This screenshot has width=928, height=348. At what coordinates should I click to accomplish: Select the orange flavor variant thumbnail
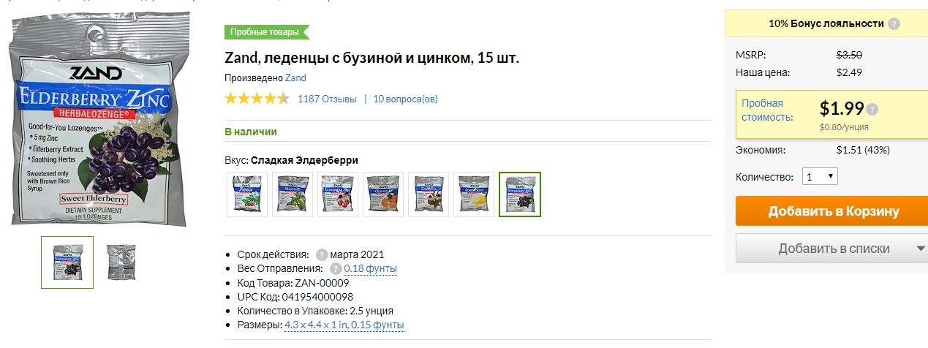tap(383, 194)
